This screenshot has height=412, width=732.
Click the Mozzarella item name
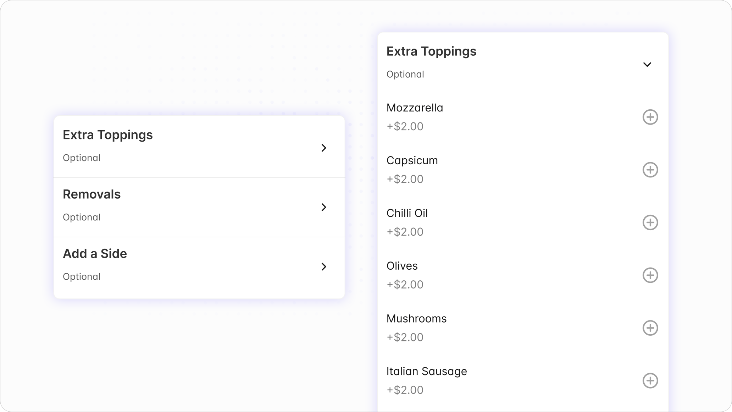(415, 108)
